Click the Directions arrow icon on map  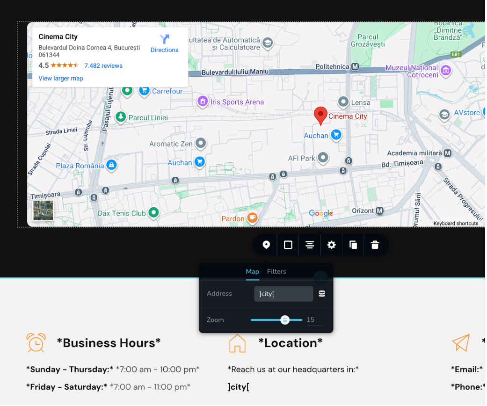tap(165, 39)
